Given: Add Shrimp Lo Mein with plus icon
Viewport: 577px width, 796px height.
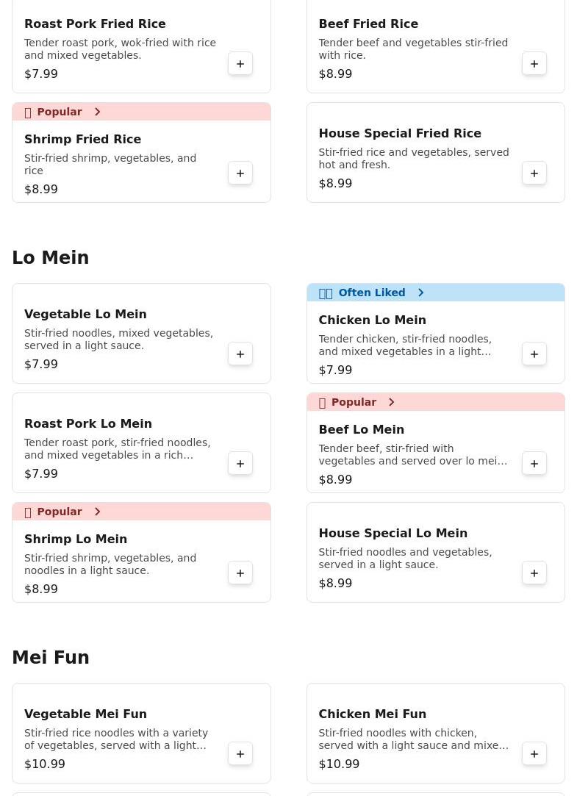Looking at the screenshot, I should click(x=240, y=573).
